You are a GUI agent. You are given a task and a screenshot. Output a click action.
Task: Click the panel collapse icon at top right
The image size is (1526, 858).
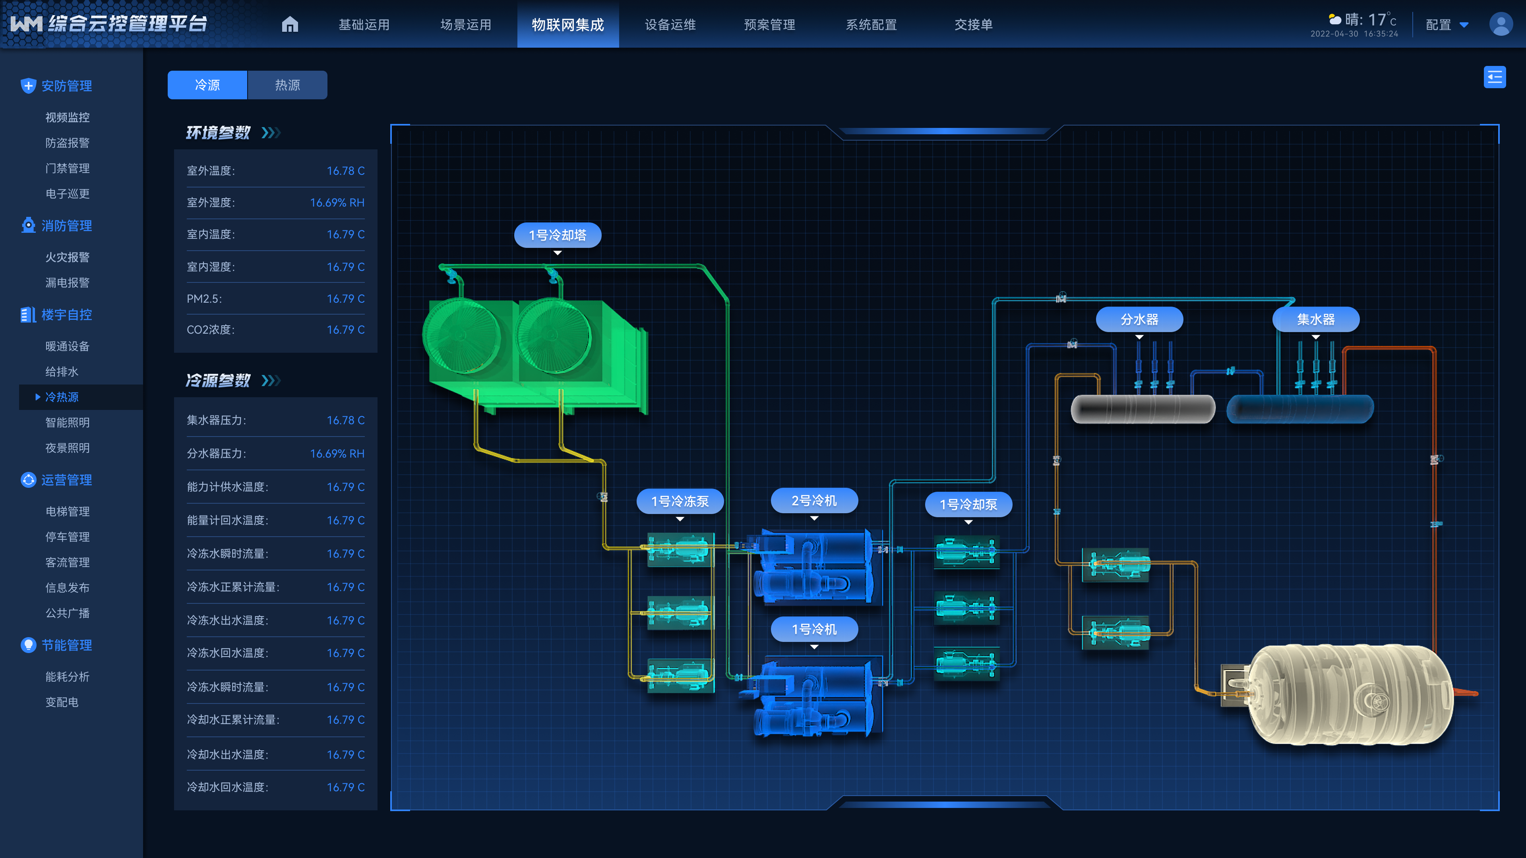[x=1494, y=77]
